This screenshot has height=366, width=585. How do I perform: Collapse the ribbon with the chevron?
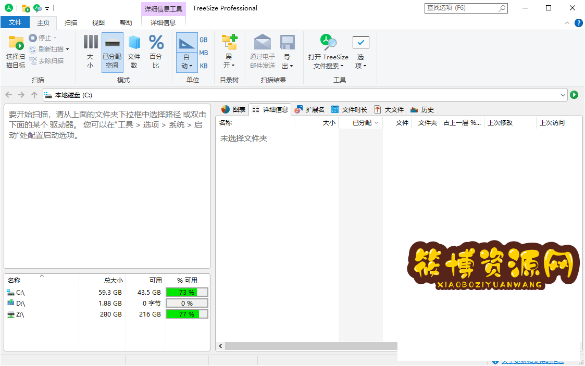(567, 23)
